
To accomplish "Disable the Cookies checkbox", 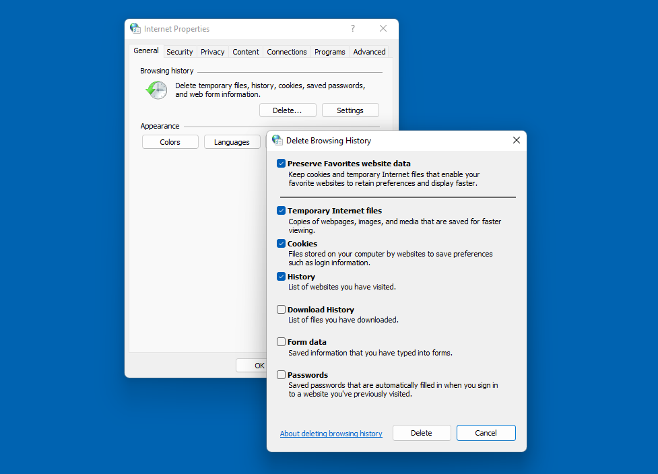I will 281,243.
